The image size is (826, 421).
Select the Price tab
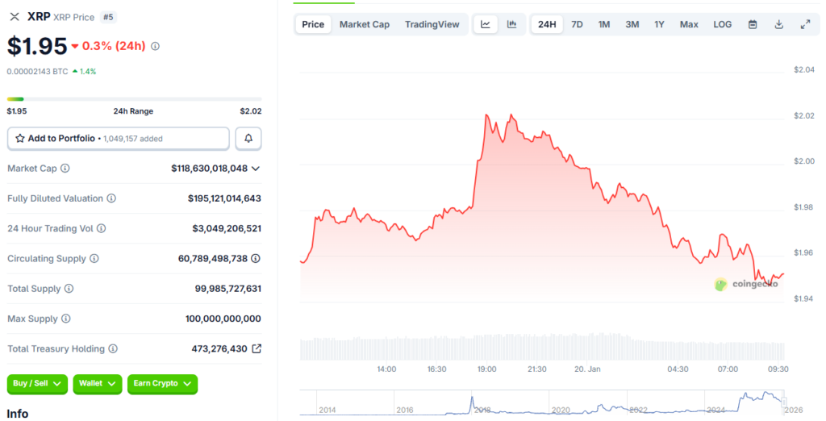(313, 24)
